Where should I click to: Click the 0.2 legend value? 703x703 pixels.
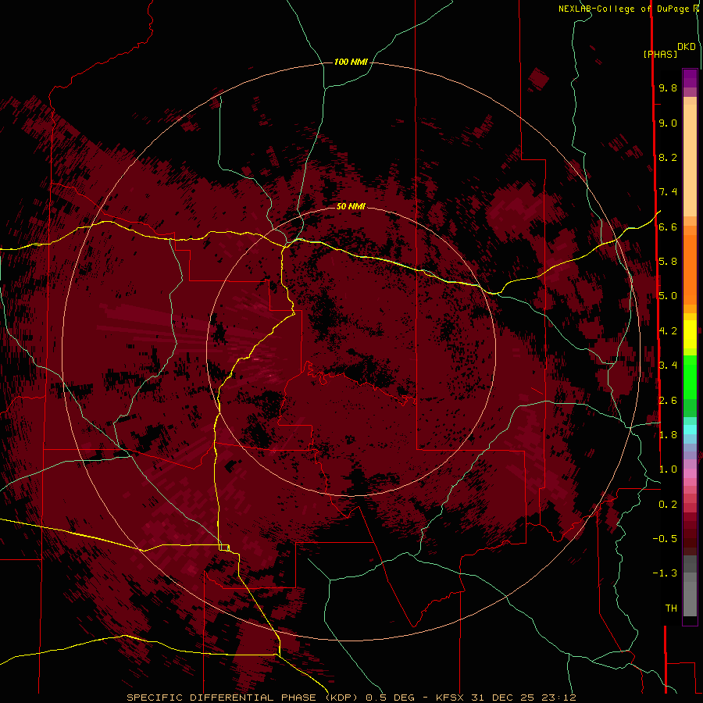click(668, 505)
